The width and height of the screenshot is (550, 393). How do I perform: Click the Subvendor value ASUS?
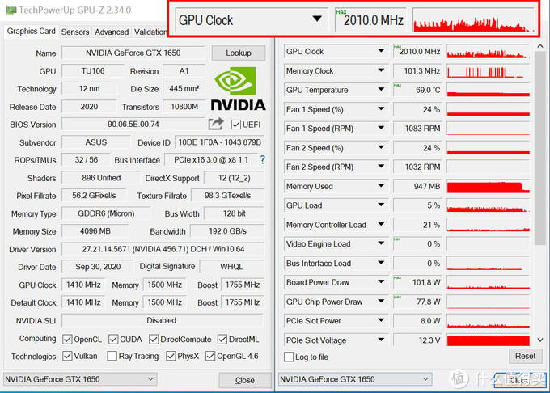click(x=96, y=142)
